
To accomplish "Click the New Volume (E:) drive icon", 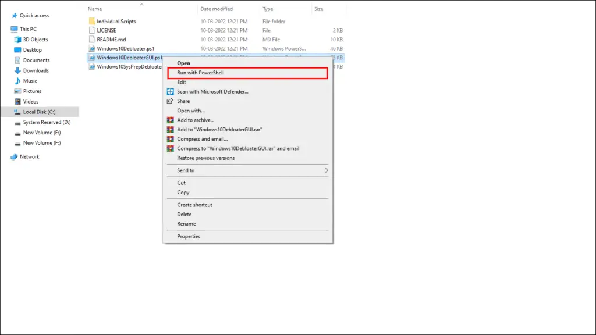I will [17, 133].
